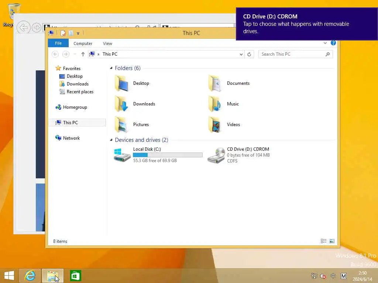378x283 pixels.
Task: Open the View ribbon tab
Action: [x=107, y=43]
